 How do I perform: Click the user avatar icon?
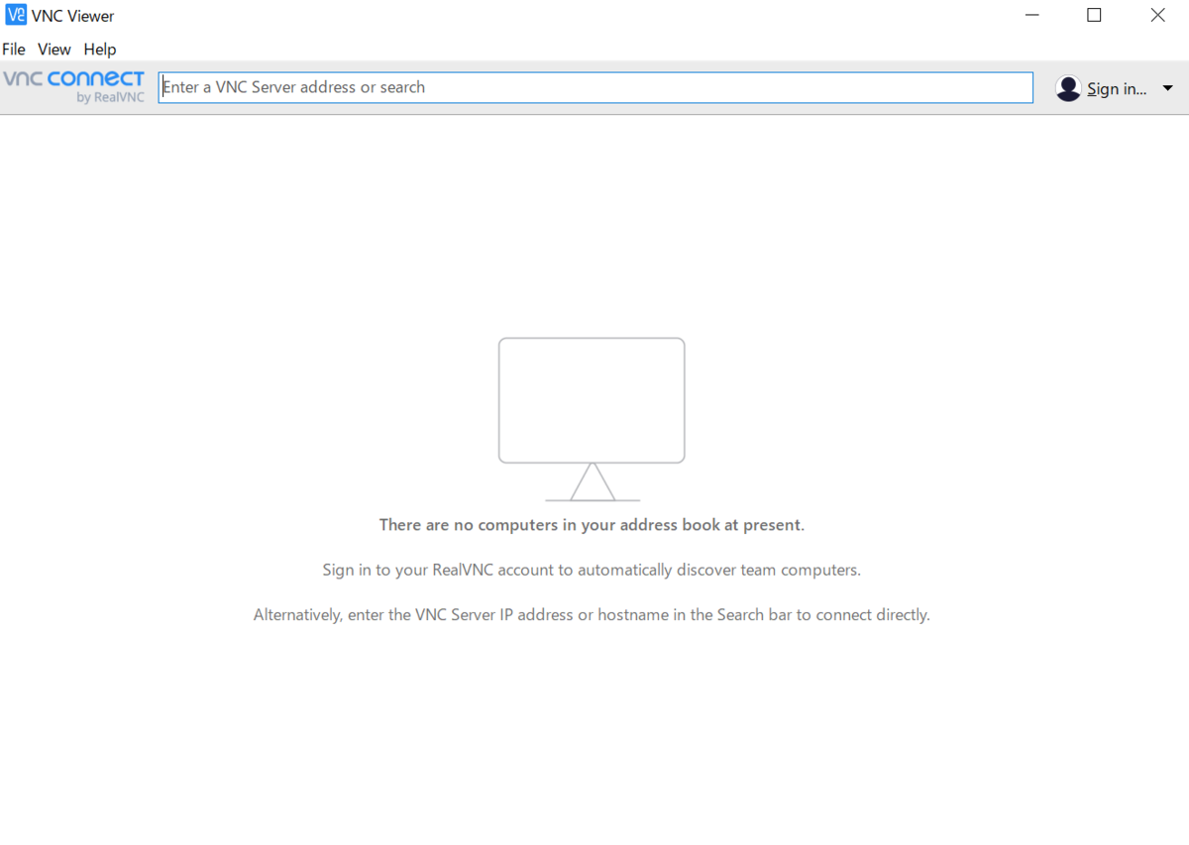(x=1068, y=88)
